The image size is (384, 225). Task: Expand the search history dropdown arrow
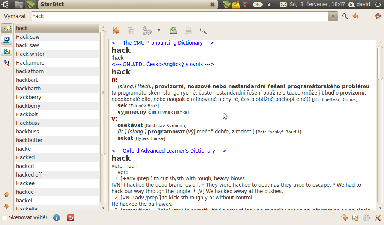tap(333, 16)
